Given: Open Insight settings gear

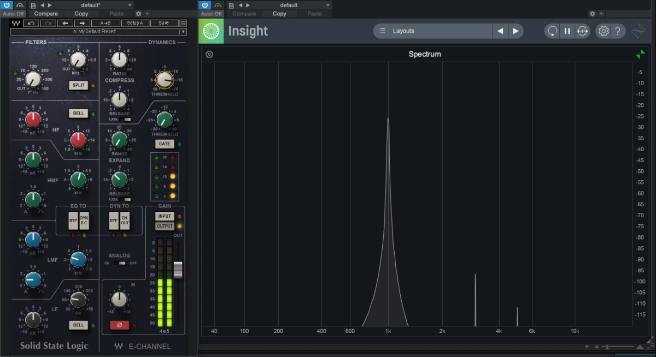Looking at the screenshot, I should (604, 31).
